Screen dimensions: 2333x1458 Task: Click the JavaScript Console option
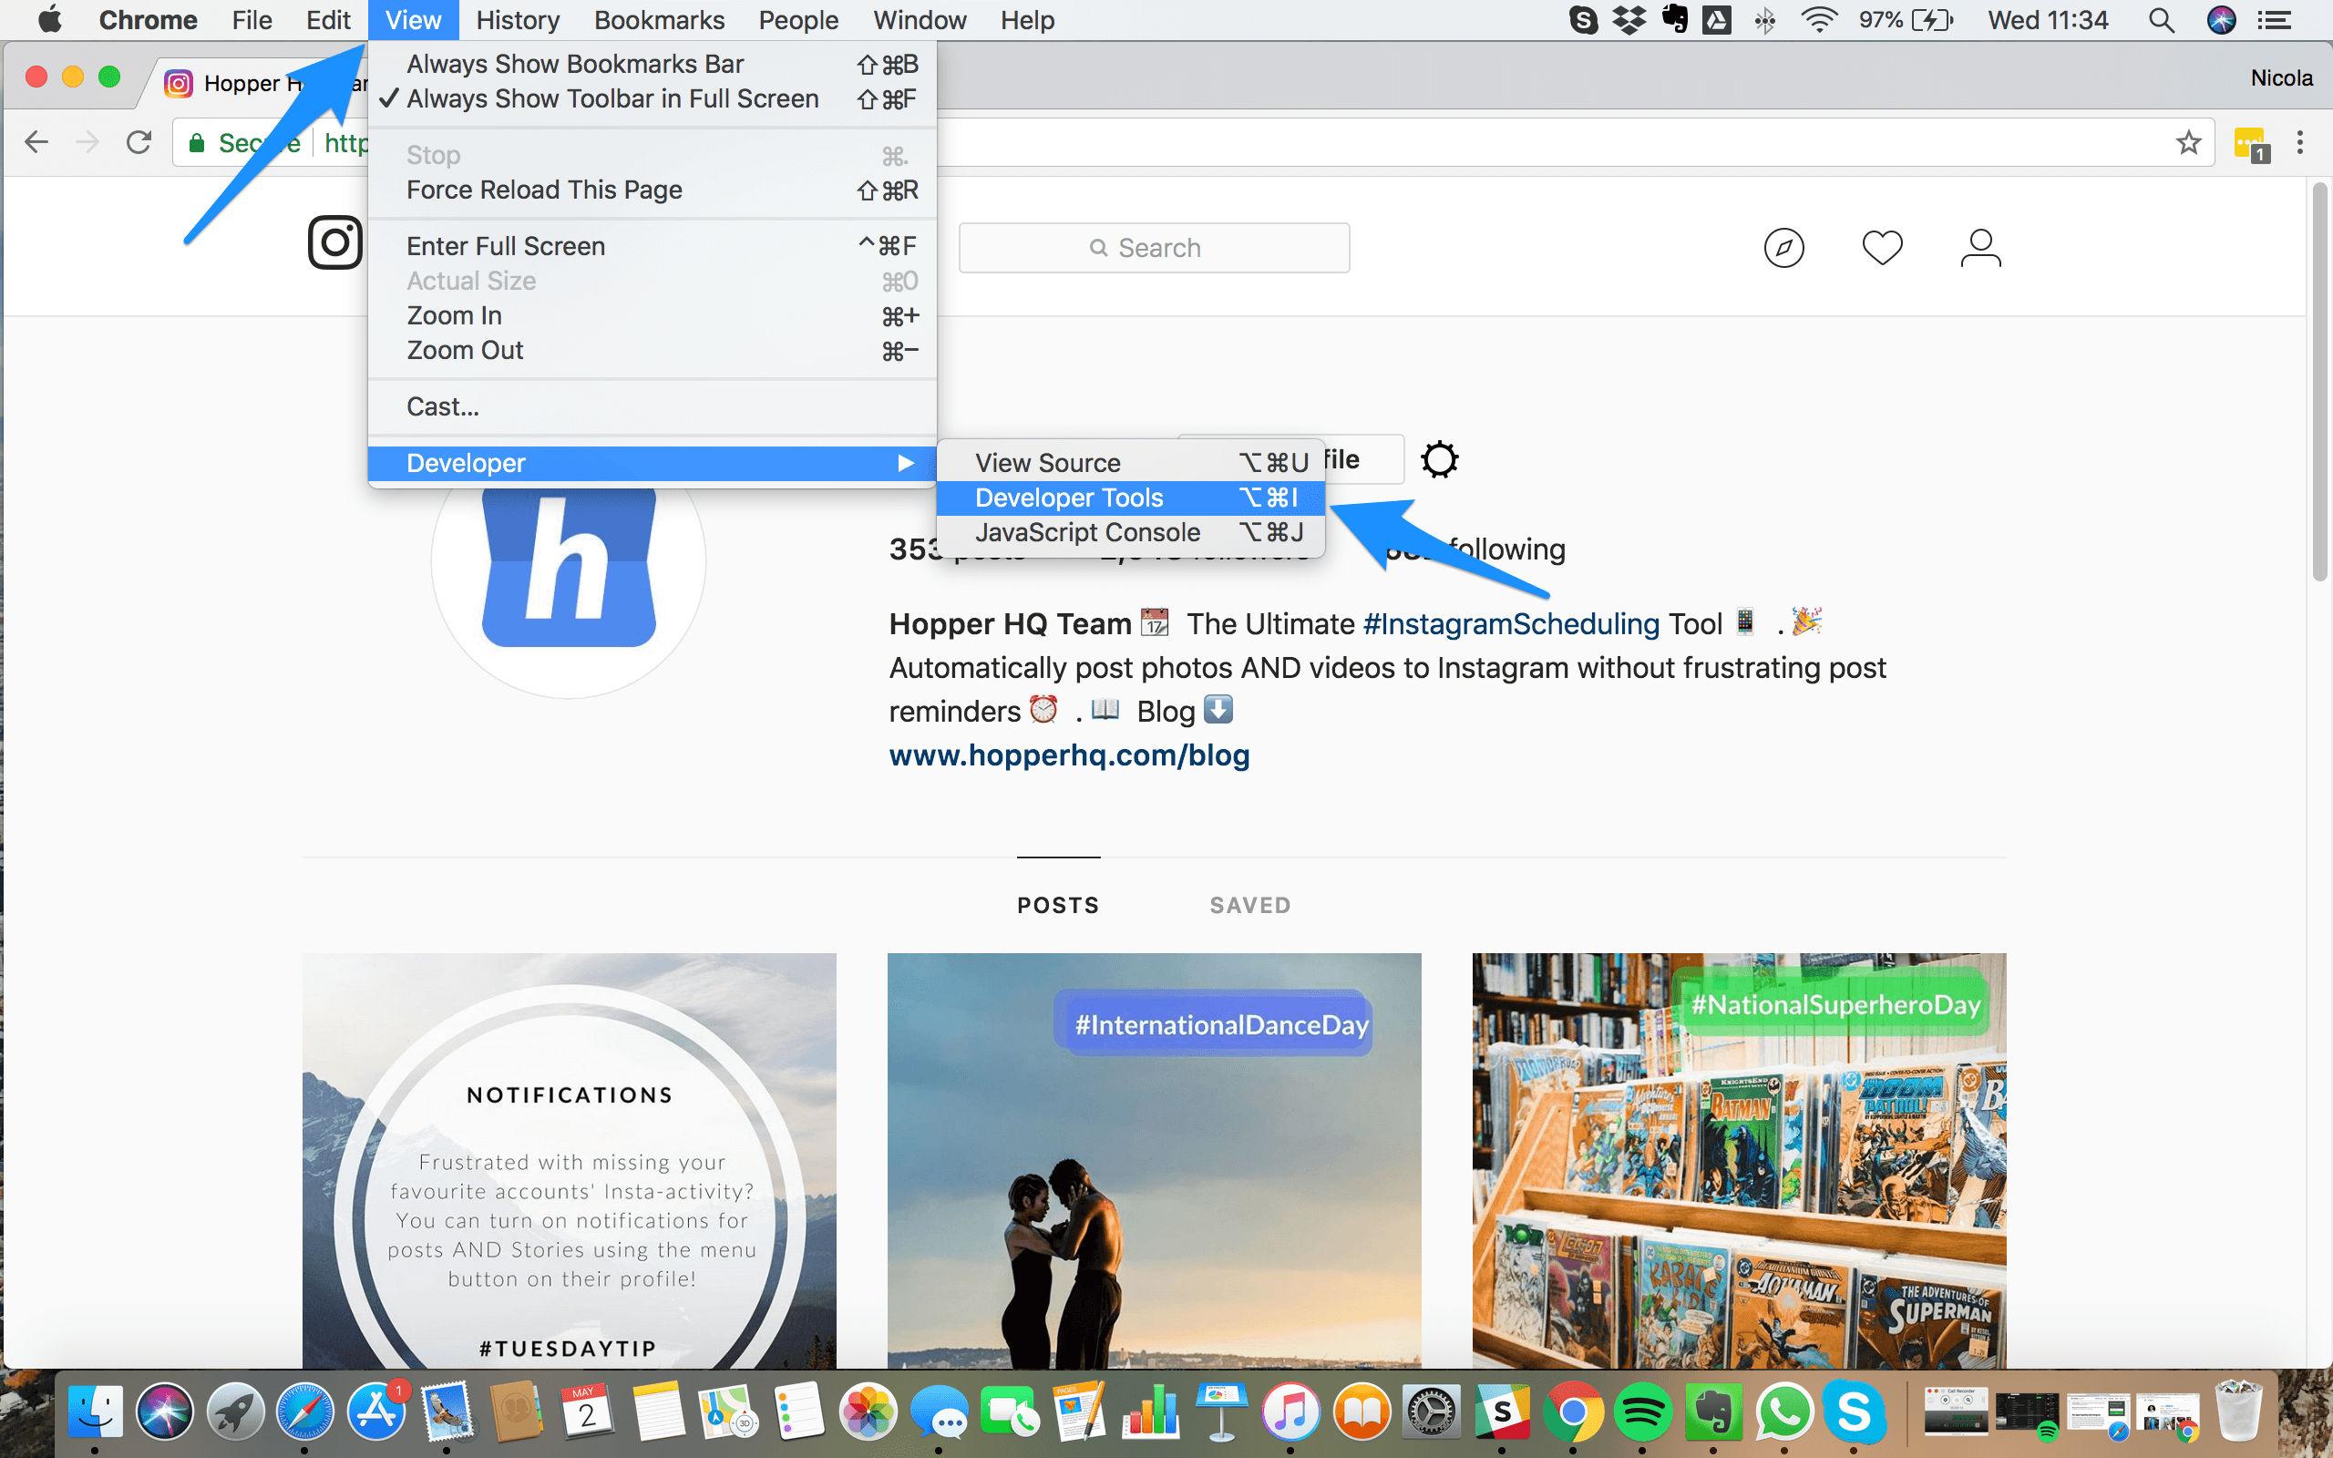tap(1086, 530)
